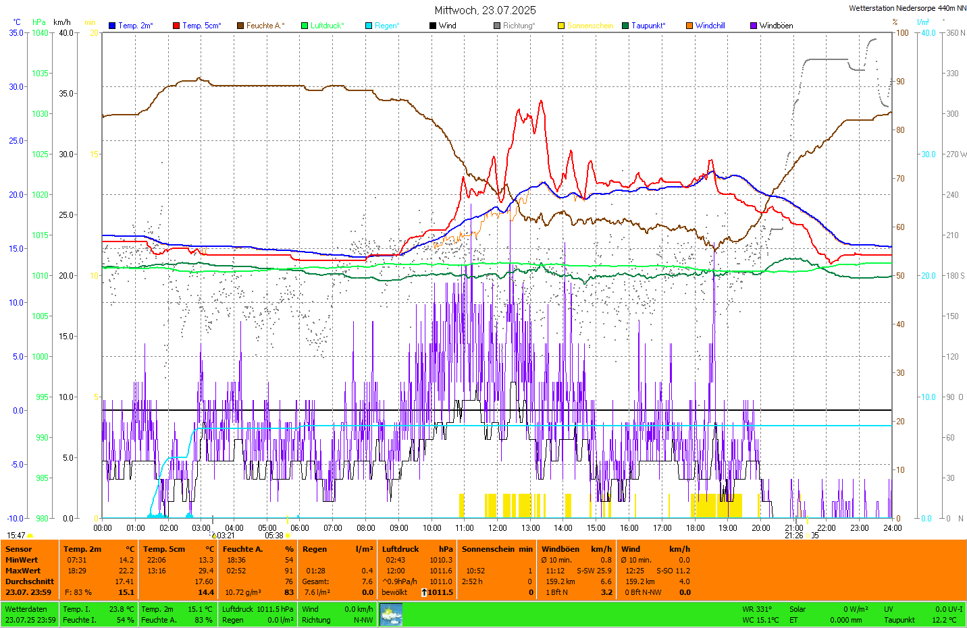Click the Wetterdaten cell in green bar
This screenshot has width=967, height=628.
[26, 609]
